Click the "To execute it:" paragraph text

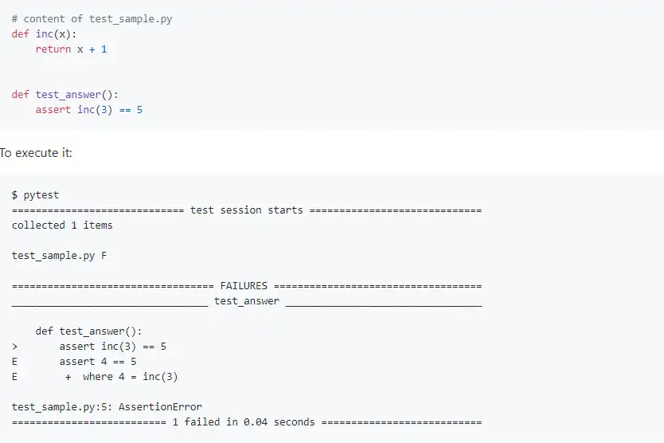(x=37, y=152)
